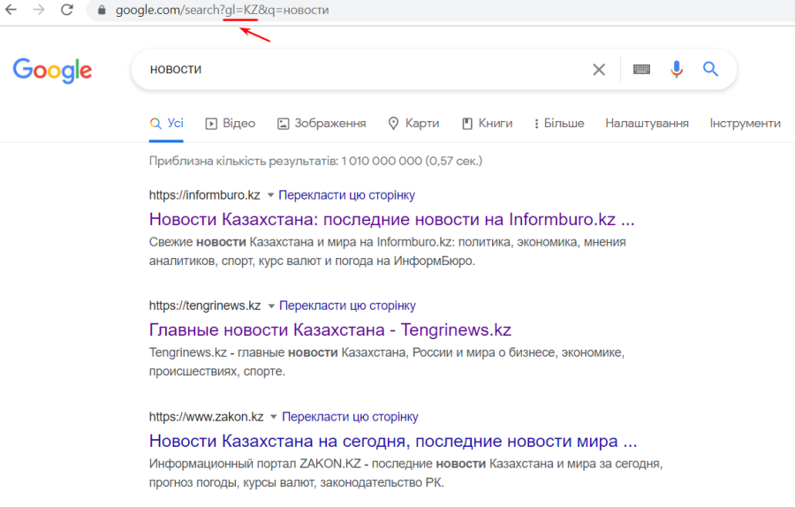Click the https://tengrinews.kz URL text

[205, 306]
